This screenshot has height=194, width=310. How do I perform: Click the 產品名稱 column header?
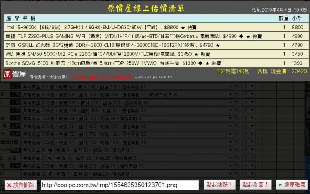(x=21, y=18)
